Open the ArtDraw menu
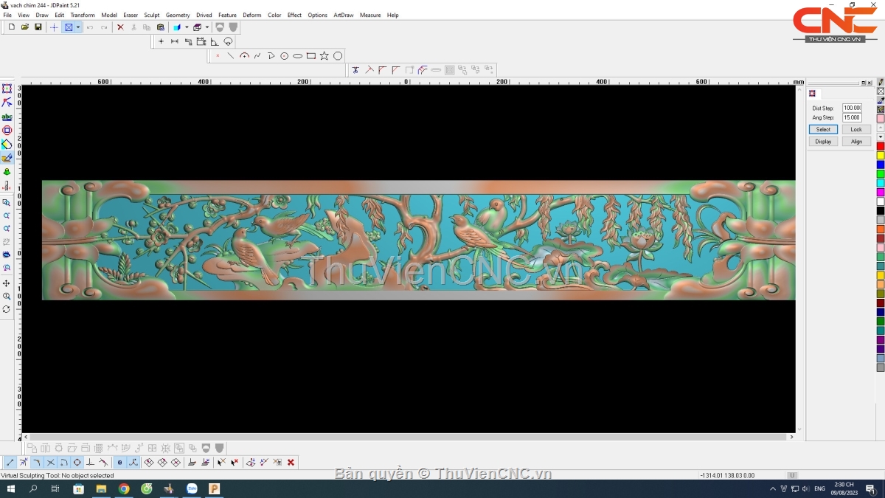 [x=344, y=15]
